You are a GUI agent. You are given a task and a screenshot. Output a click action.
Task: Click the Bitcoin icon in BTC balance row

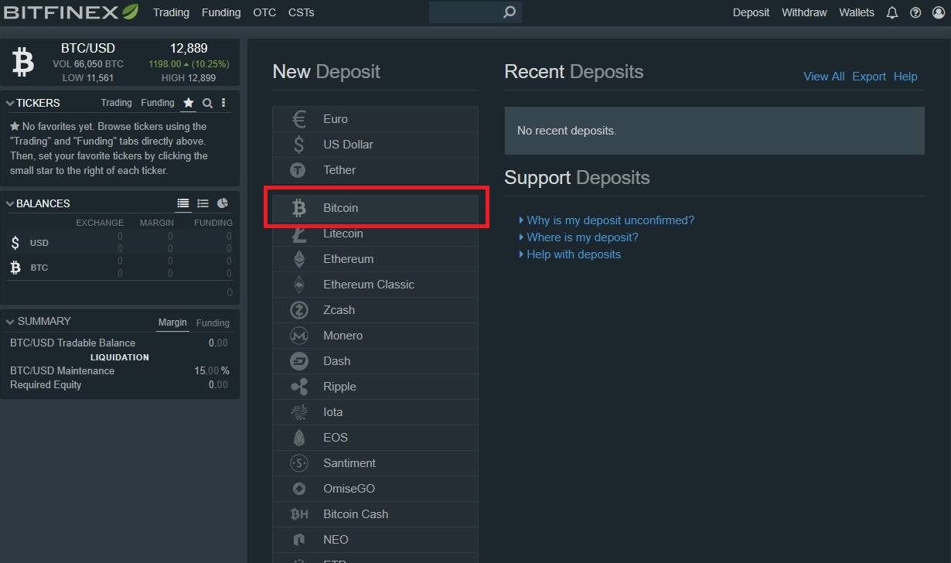[x=15, y=268]
